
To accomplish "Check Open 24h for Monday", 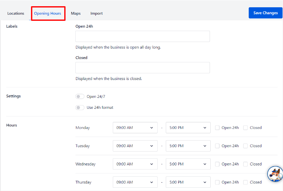I will tap(217, 128).
